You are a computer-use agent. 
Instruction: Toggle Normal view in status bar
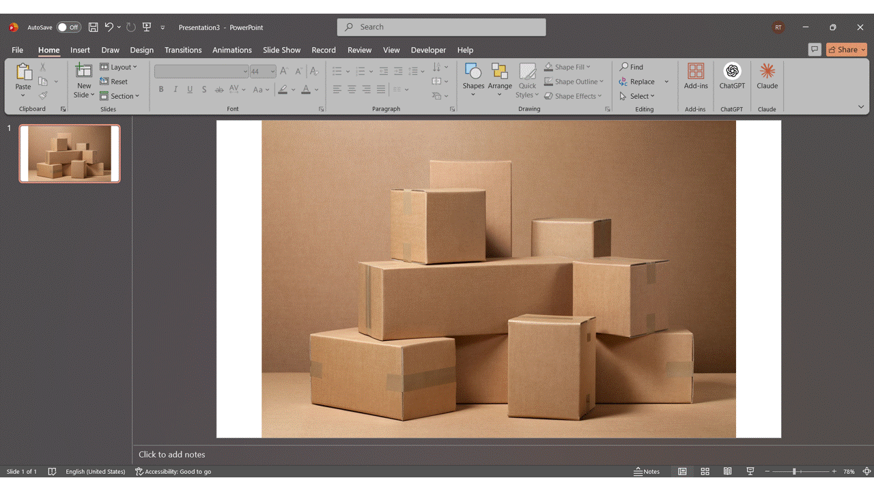(x=682, y=471)
